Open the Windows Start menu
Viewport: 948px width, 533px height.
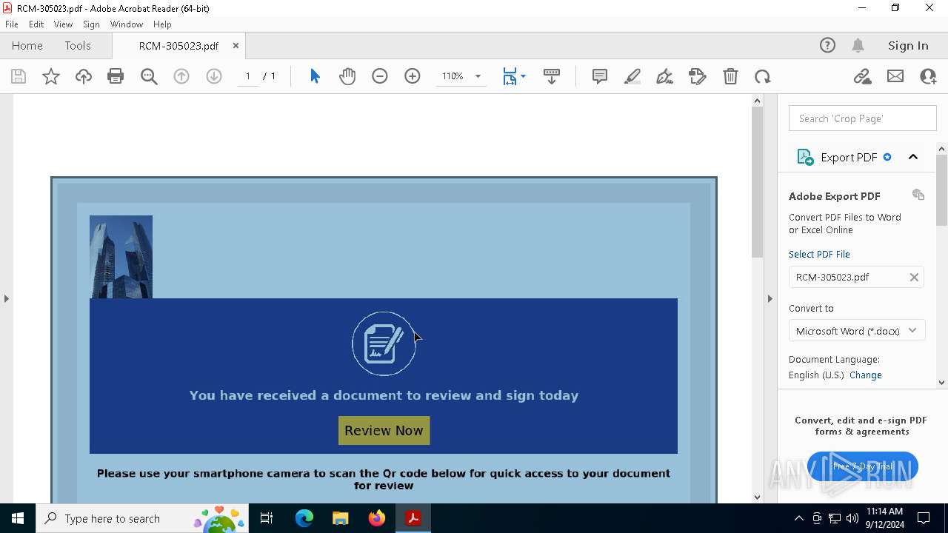click(18, 518)
